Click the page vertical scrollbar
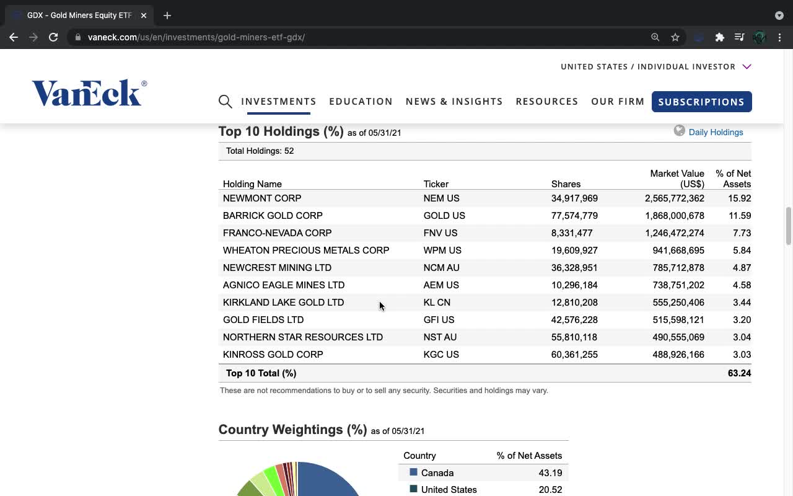 pyautogui.click(x=789, y=226)
